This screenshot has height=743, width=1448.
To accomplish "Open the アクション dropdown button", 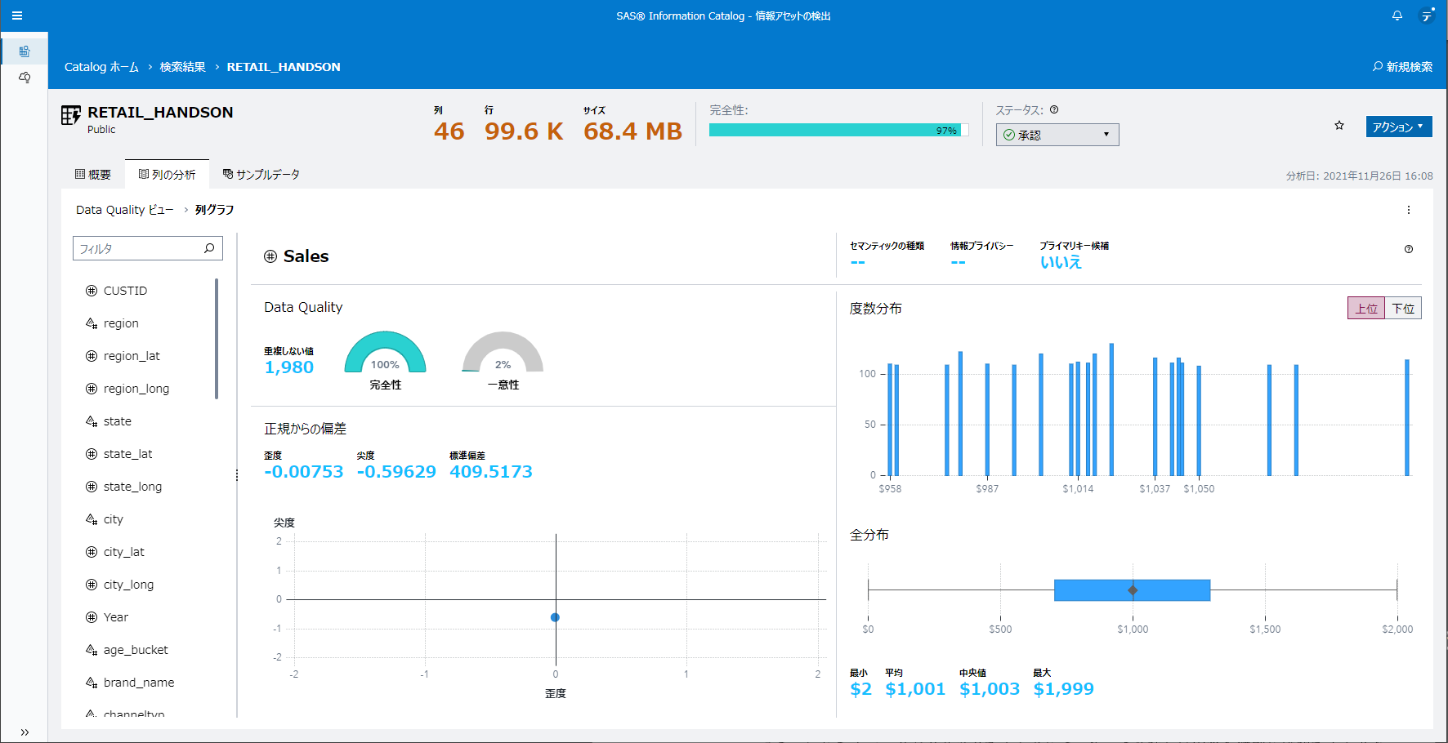I will pyautogui.click(x=1399, y=127).
